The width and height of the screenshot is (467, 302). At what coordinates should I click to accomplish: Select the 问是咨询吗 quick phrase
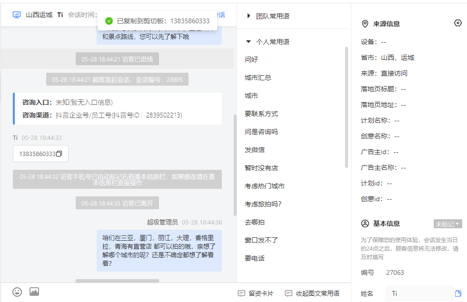tap(261, 132)
